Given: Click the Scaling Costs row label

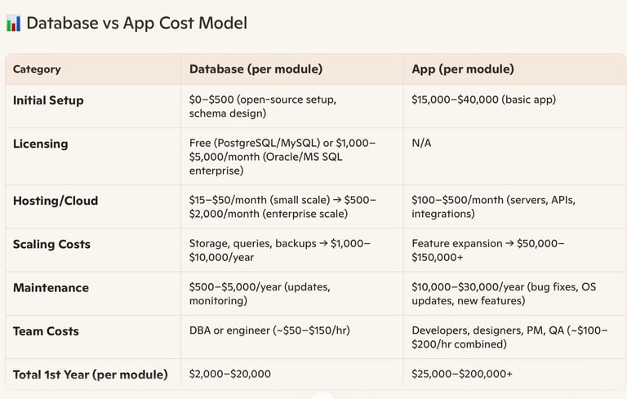Looking at the screenshot, I should [51, 244].
